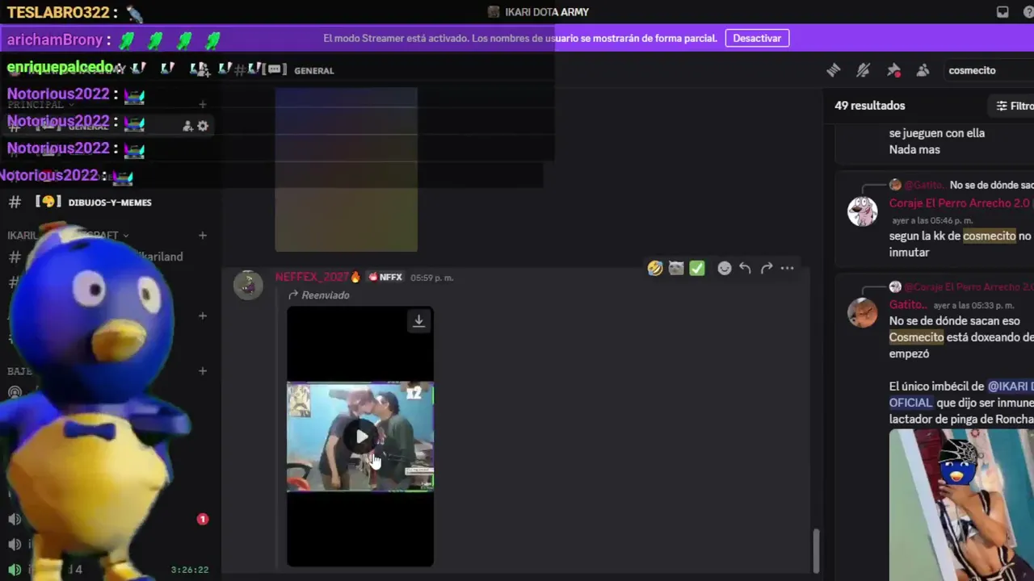The width and height of the screenshot is (1034, 581).
Task: Open more options for the message
Action: 788,268
